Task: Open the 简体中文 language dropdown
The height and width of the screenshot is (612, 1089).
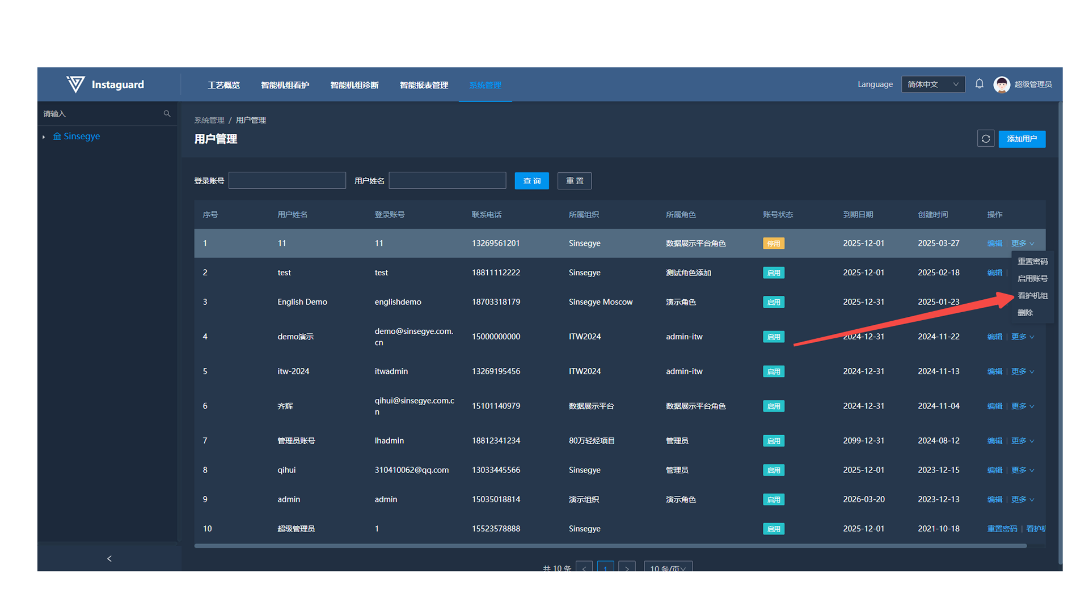Action: coord(933,84)
